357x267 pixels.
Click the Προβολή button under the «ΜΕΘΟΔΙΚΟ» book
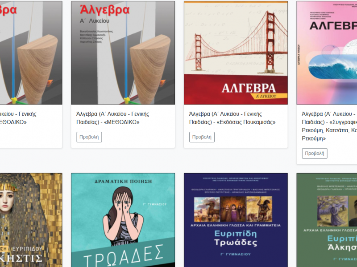(x=89, y=137)
